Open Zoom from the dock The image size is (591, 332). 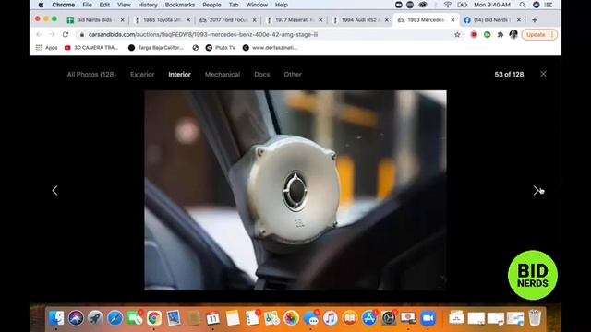(428, 318)
